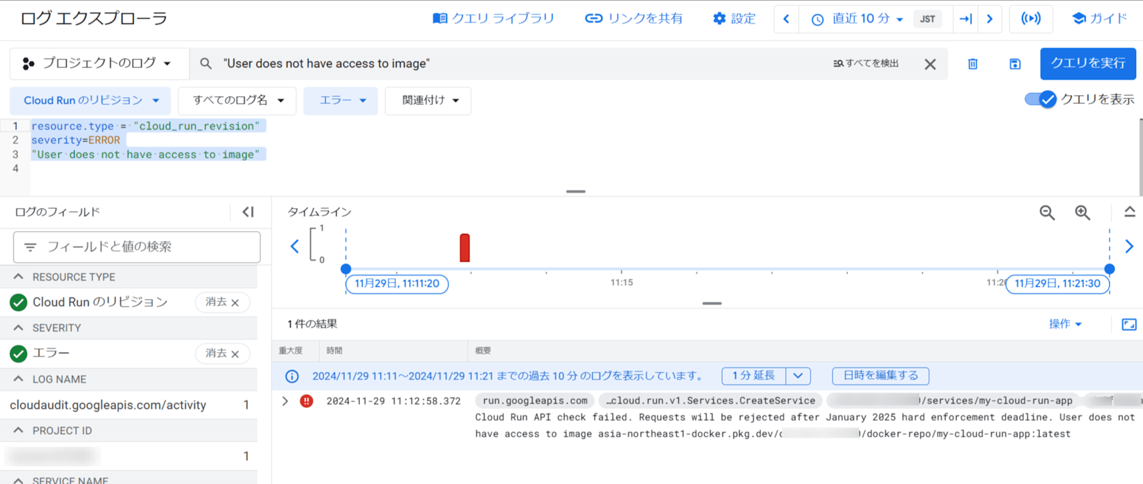The width and height of the screenshot is (1143, 484).
Task: Jump to current time arrow-bar icon
Action: [965, 19]
